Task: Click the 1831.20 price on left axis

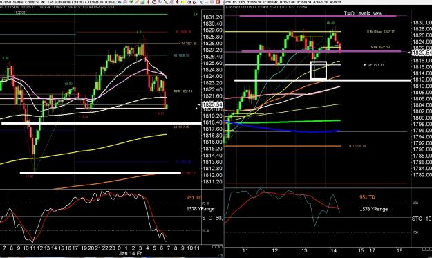Action: click(212, 17)
